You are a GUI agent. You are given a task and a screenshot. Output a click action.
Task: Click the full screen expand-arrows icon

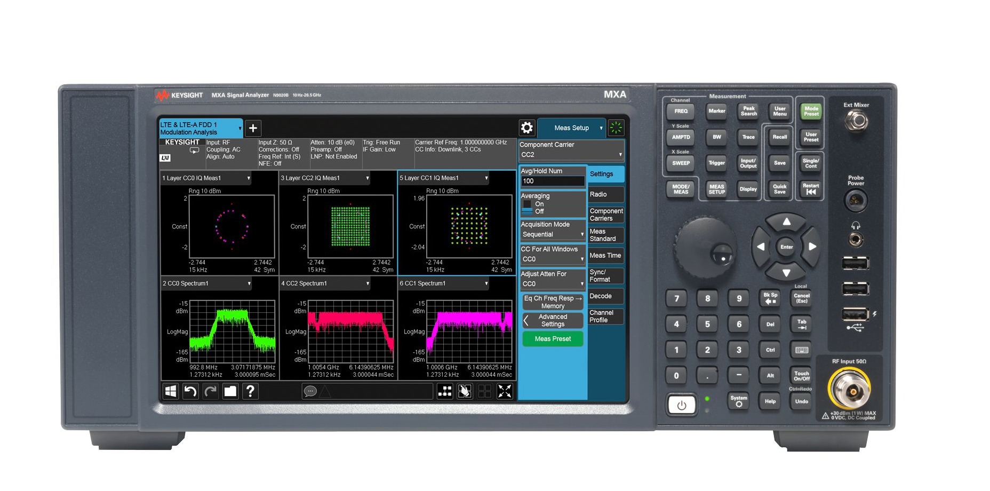[504, 392]
